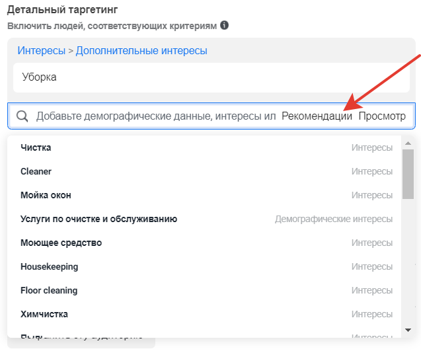Screen dimensions: 421x353
Task: Click the Рекомендации button
Action: click(x=317, y=116)
